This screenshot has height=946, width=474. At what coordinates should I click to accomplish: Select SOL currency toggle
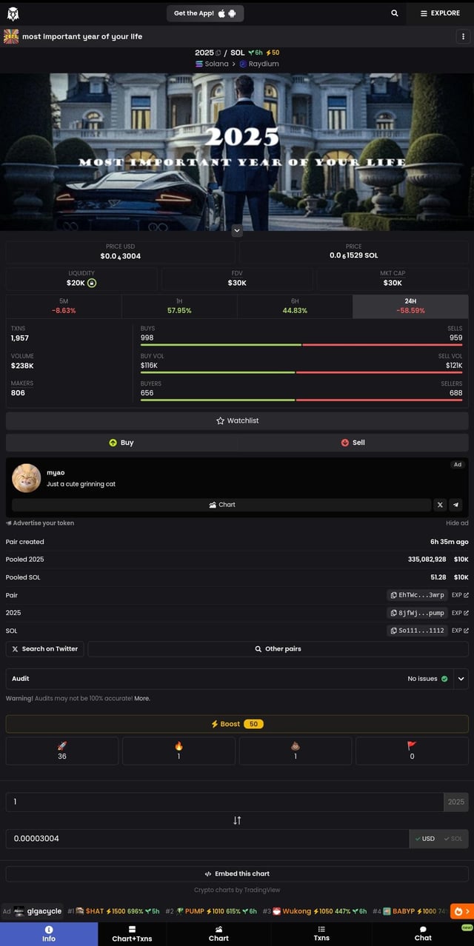pyautogui.click(x=453, y=839)
